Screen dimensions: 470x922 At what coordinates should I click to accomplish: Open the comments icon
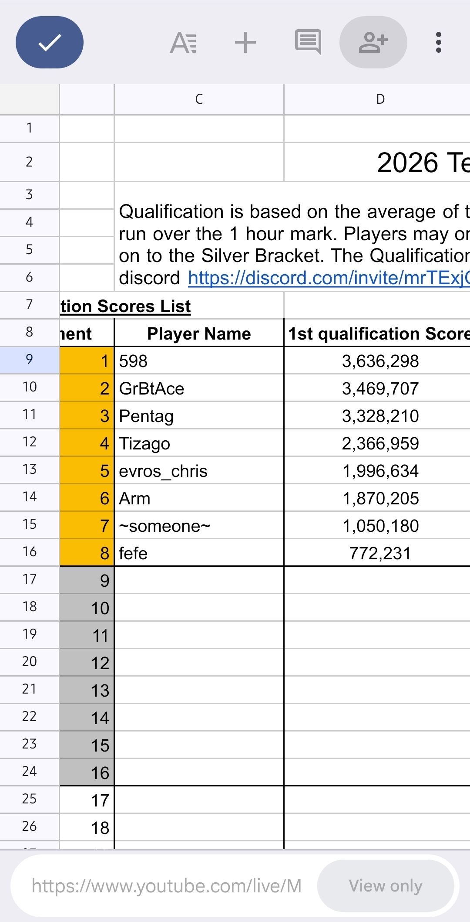[x=308, y=42]
